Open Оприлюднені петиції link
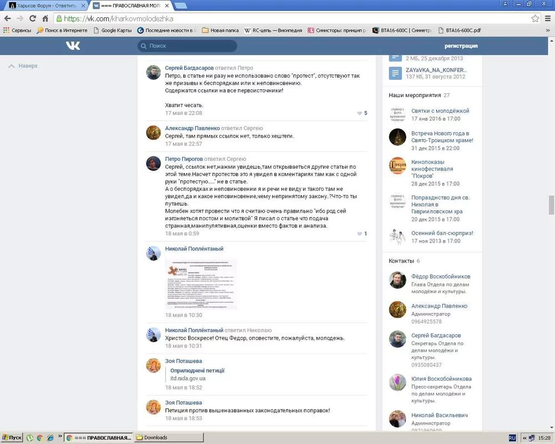 [197, 370]
